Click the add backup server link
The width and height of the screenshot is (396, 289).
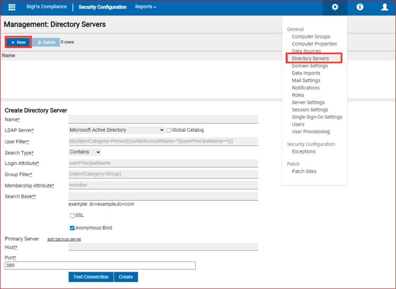pyautogui.click(x=64, y=239)
